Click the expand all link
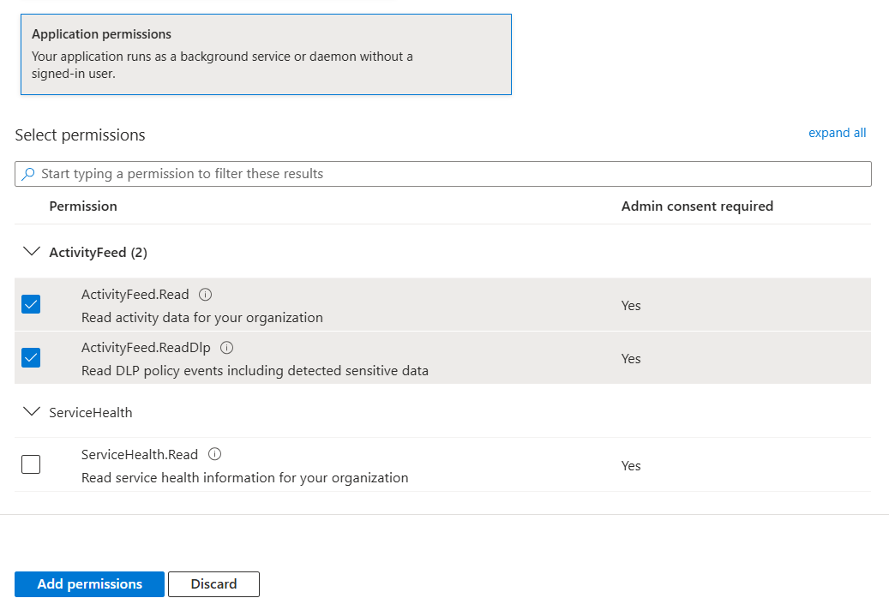The width and height of the screenshot is (889, 604). pyautogui.click(x=837, y=133)
